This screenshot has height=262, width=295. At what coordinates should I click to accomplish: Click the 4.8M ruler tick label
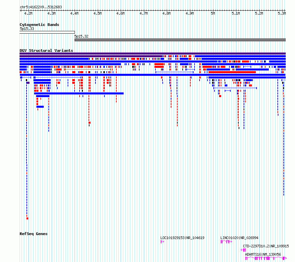tap(166, 13)
